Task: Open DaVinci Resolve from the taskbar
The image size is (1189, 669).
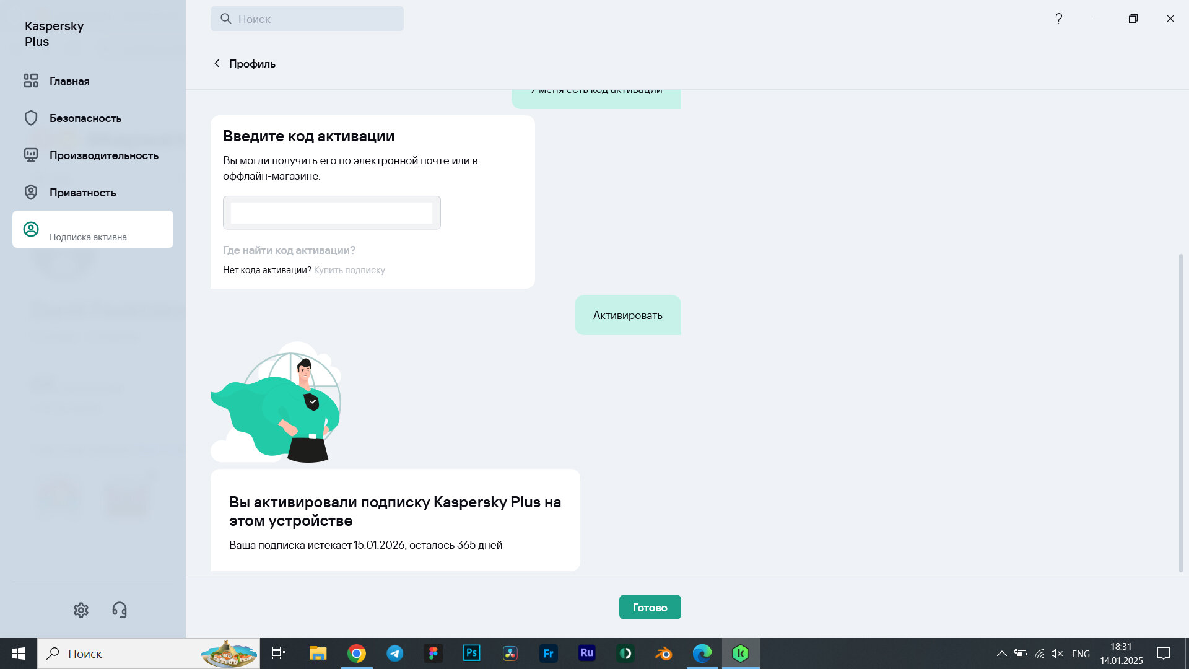Action: pyautogui.click(x=510, y=654)
